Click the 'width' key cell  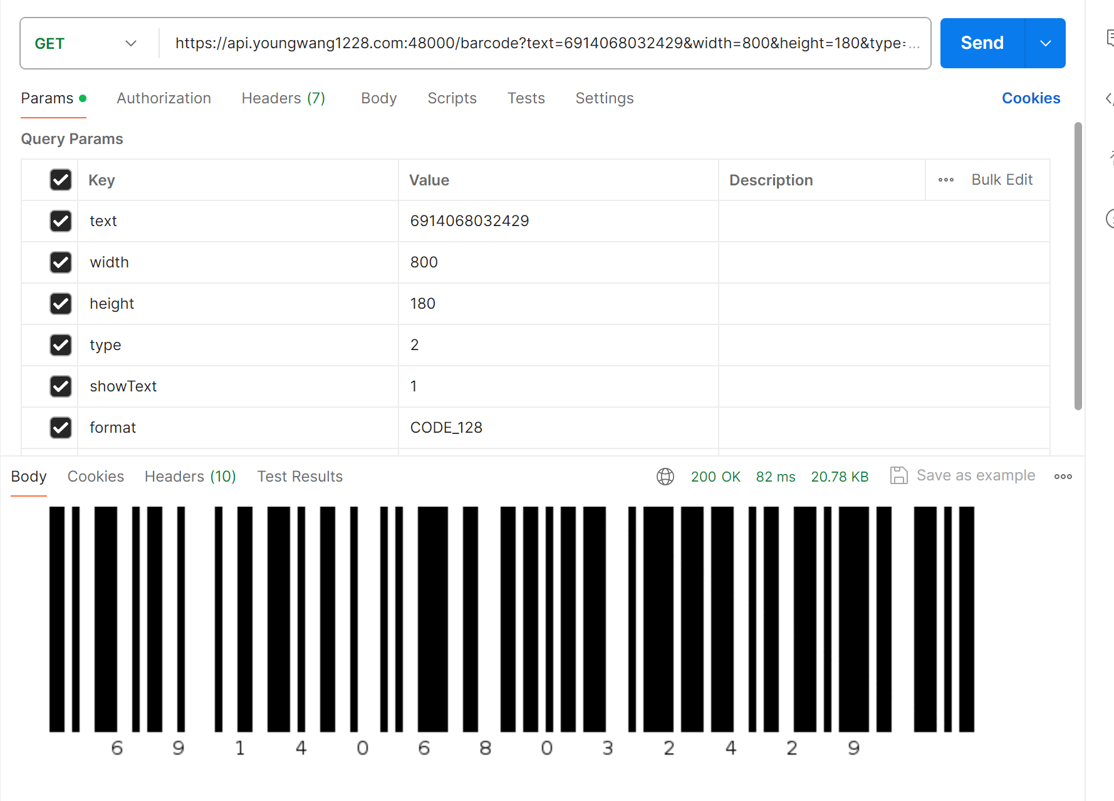point(238,262)
